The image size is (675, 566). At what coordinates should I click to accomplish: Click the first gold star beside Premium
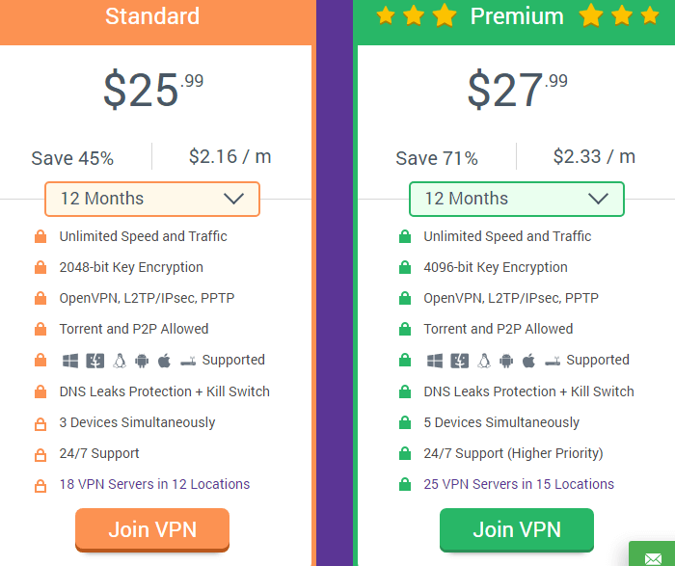(x=386, y=15)
